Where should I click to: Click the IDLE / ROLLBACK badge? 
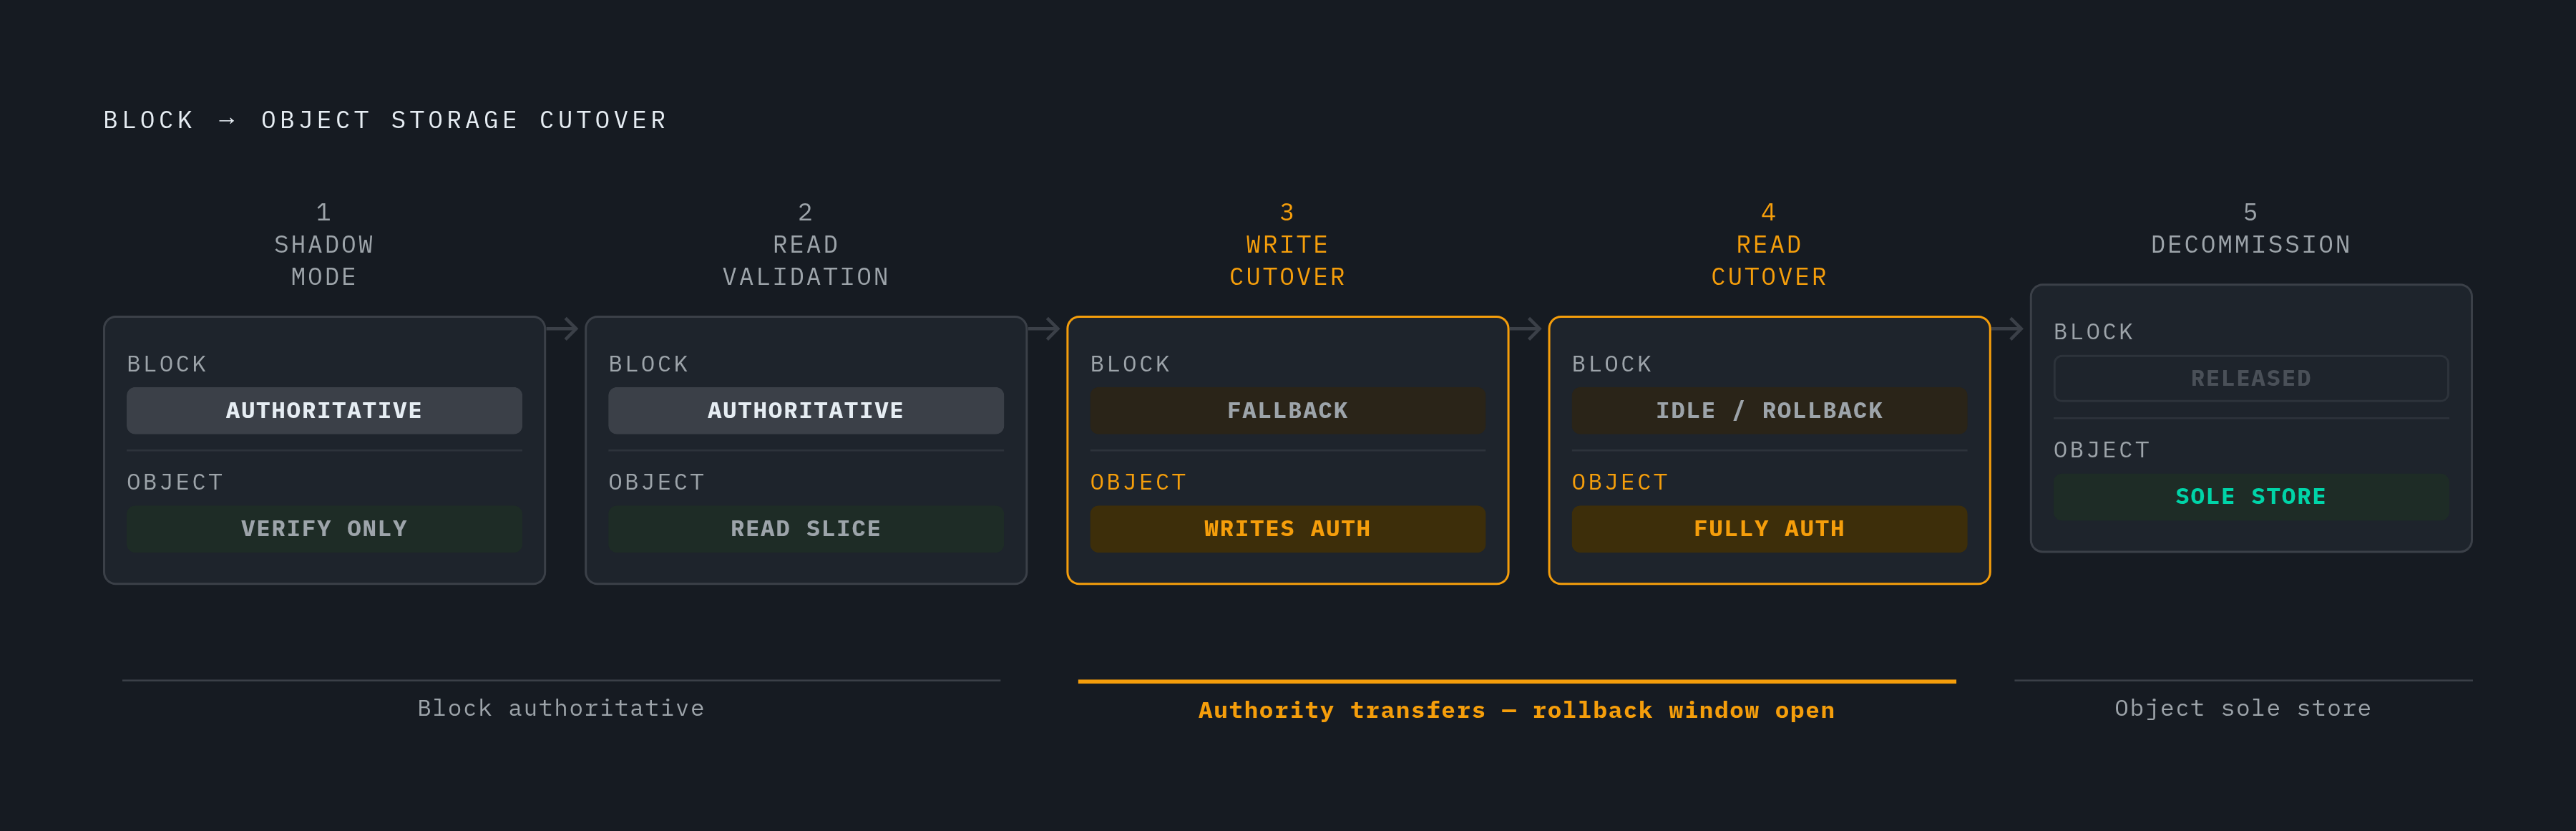(1769, 411)
